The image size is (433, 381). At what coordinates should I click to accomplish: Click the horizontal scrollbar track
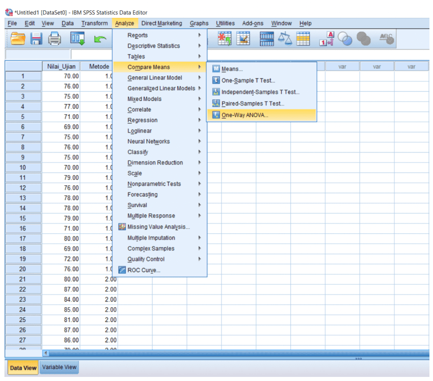pos(239,353)
